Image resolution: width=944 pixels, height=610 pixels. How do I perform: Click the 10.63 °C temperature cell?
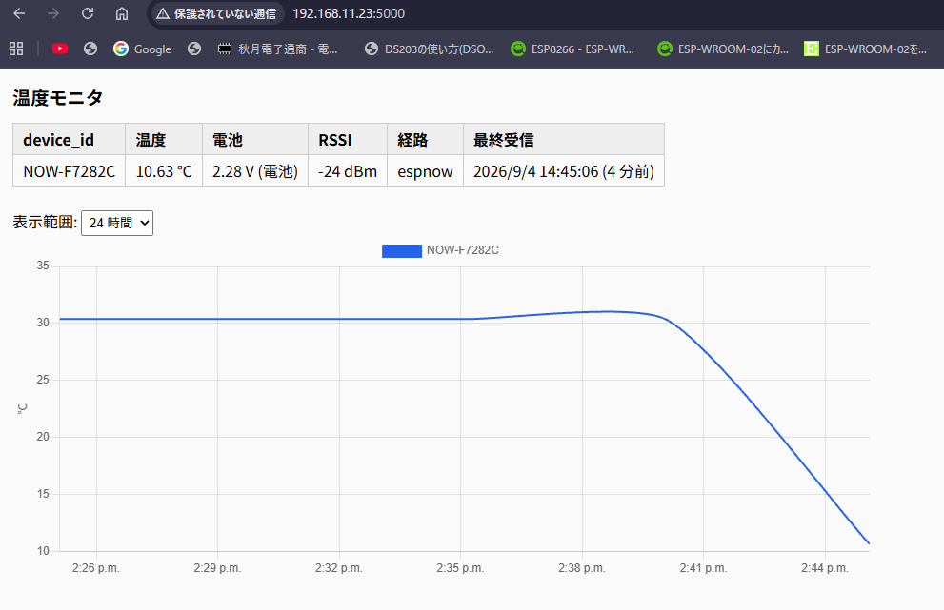[x=164, y=171]
